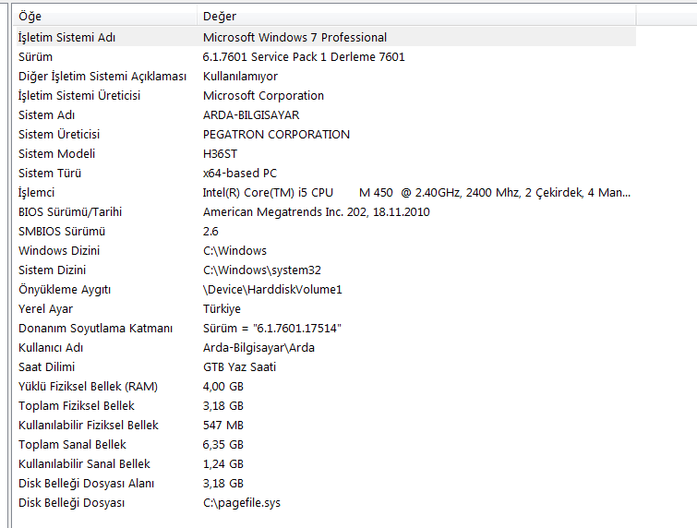Select the Sistem Türü row
The image size is (697, 528).
tap(50, 173)
